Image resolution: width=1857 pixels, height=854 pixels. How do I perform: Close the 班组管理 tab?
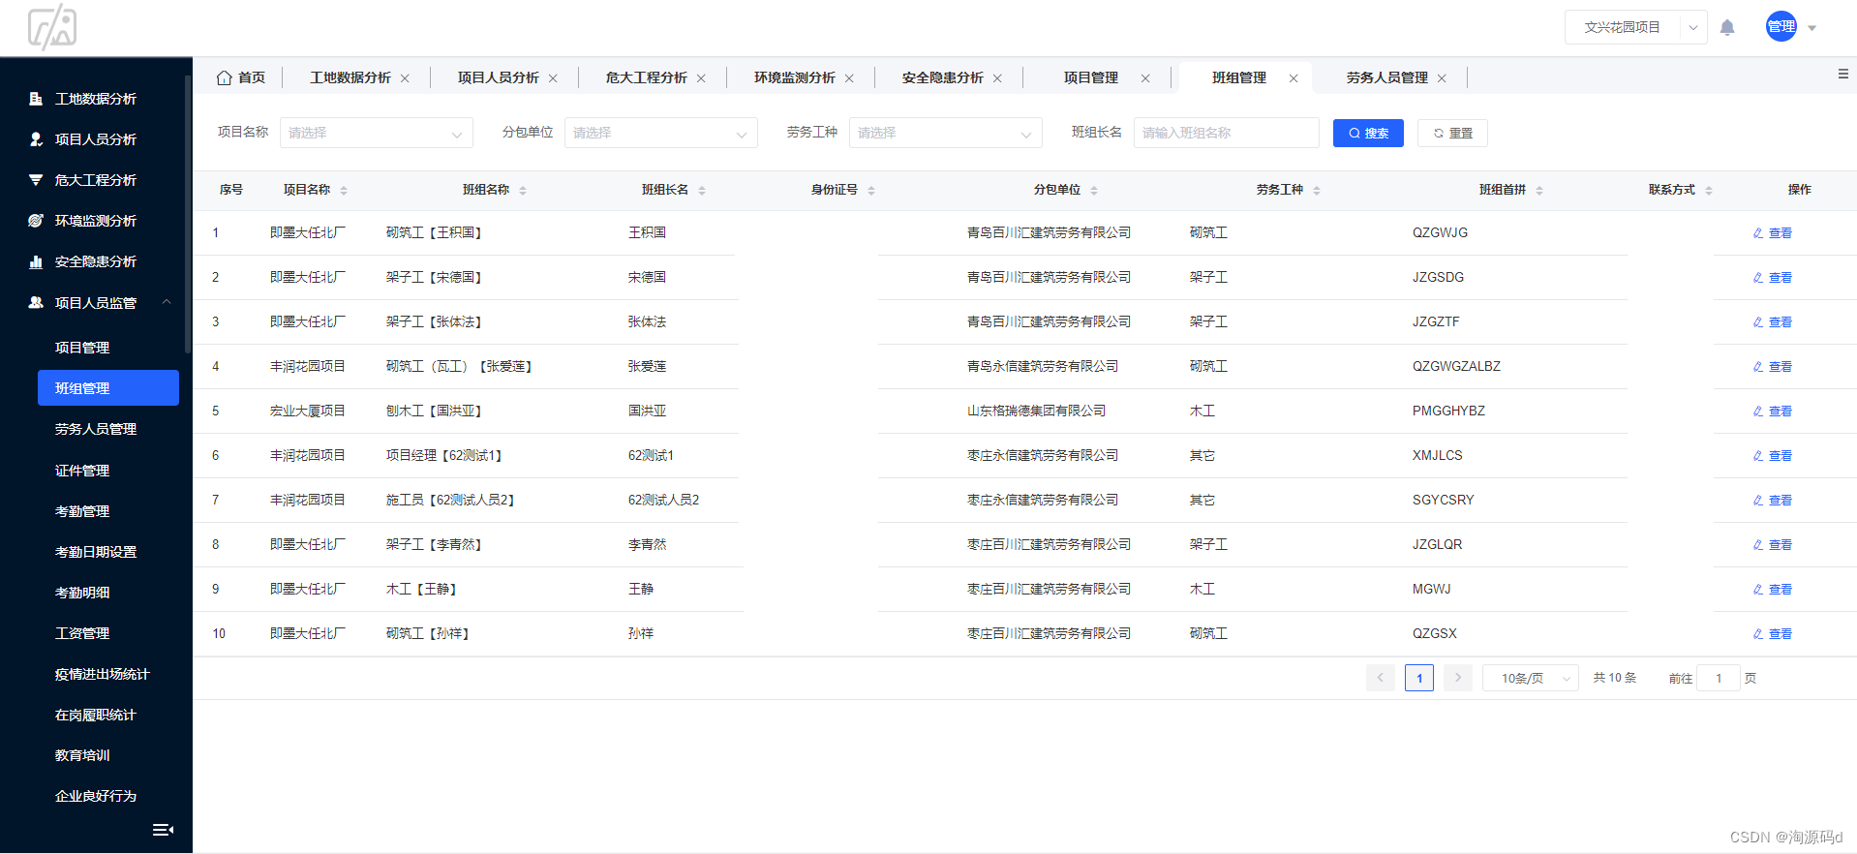(1294, 78)
